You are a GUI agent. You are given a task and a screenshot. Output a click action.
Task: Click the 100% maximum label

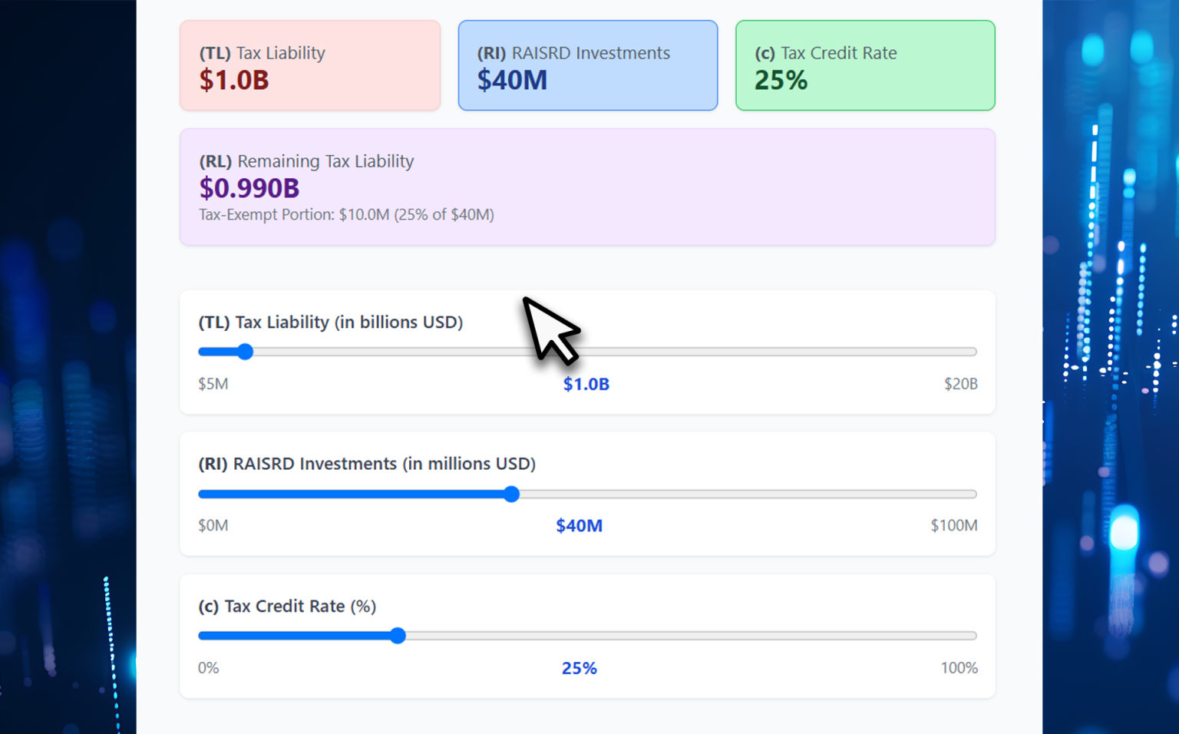[x=959, y=668]
